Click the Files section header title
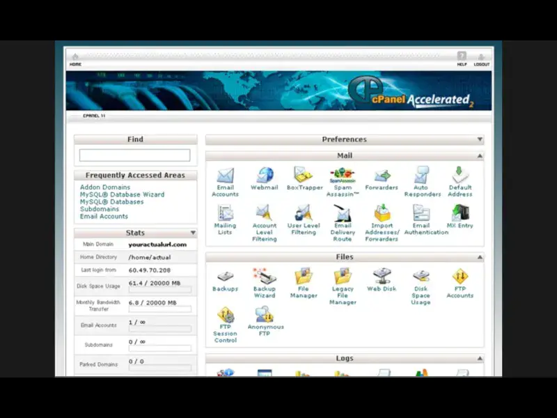 click(345, 257)
